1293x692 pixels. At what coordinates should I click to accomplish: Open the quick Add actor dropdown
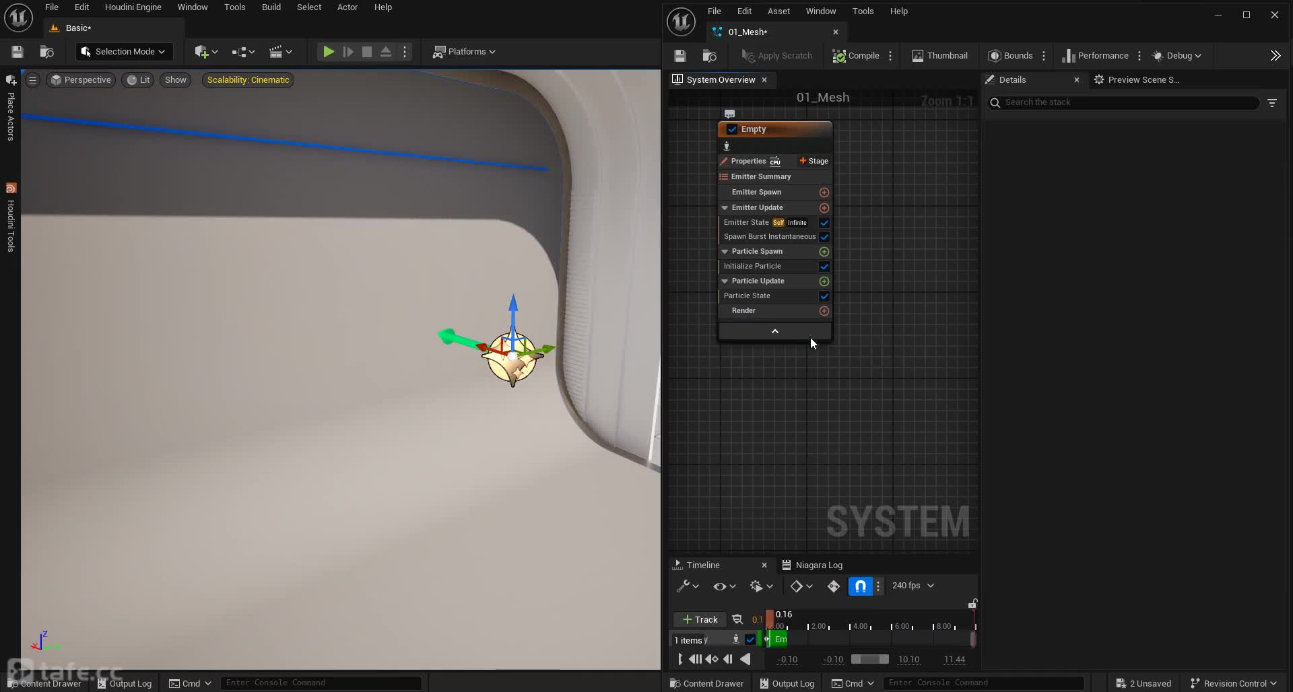click(x=206, y=52)
